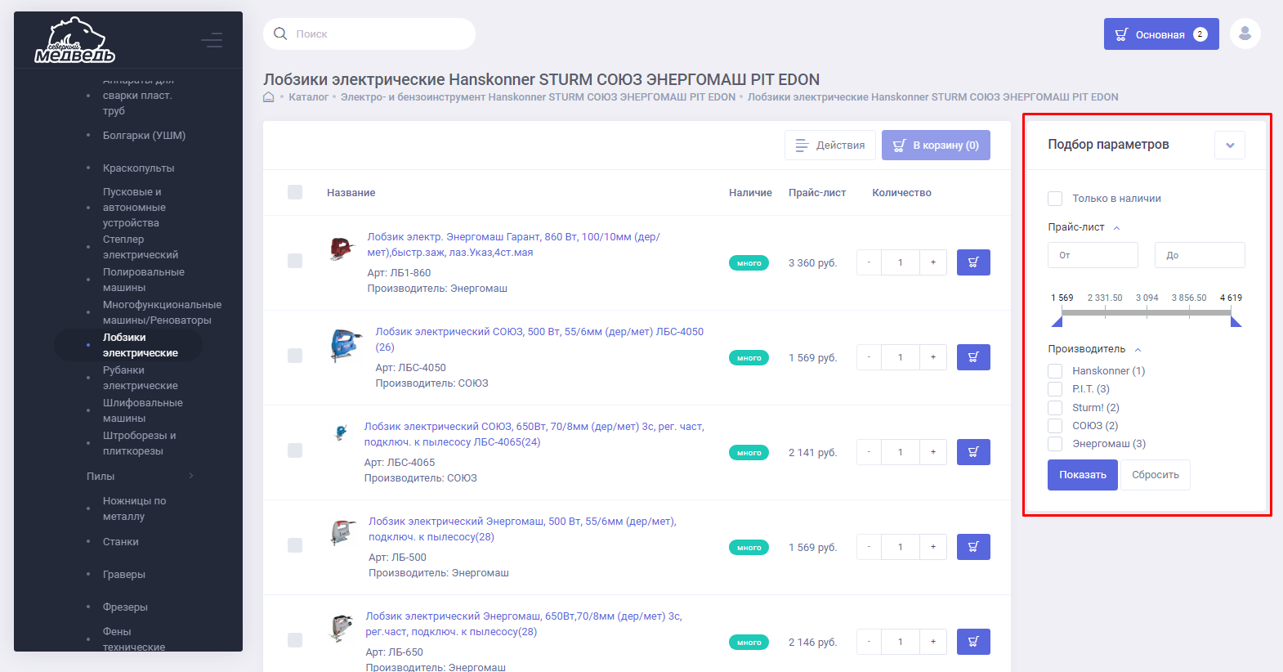This screenshot has height=672, width=1283.
Task: Open Фрезеры category in sidebar
Action: (125, 607)
